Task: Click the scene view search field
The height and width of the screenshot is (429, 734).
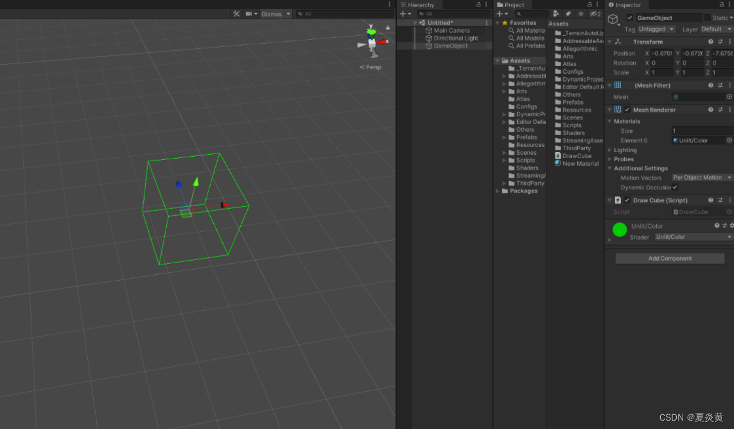Action: click(x=345, y=14)
